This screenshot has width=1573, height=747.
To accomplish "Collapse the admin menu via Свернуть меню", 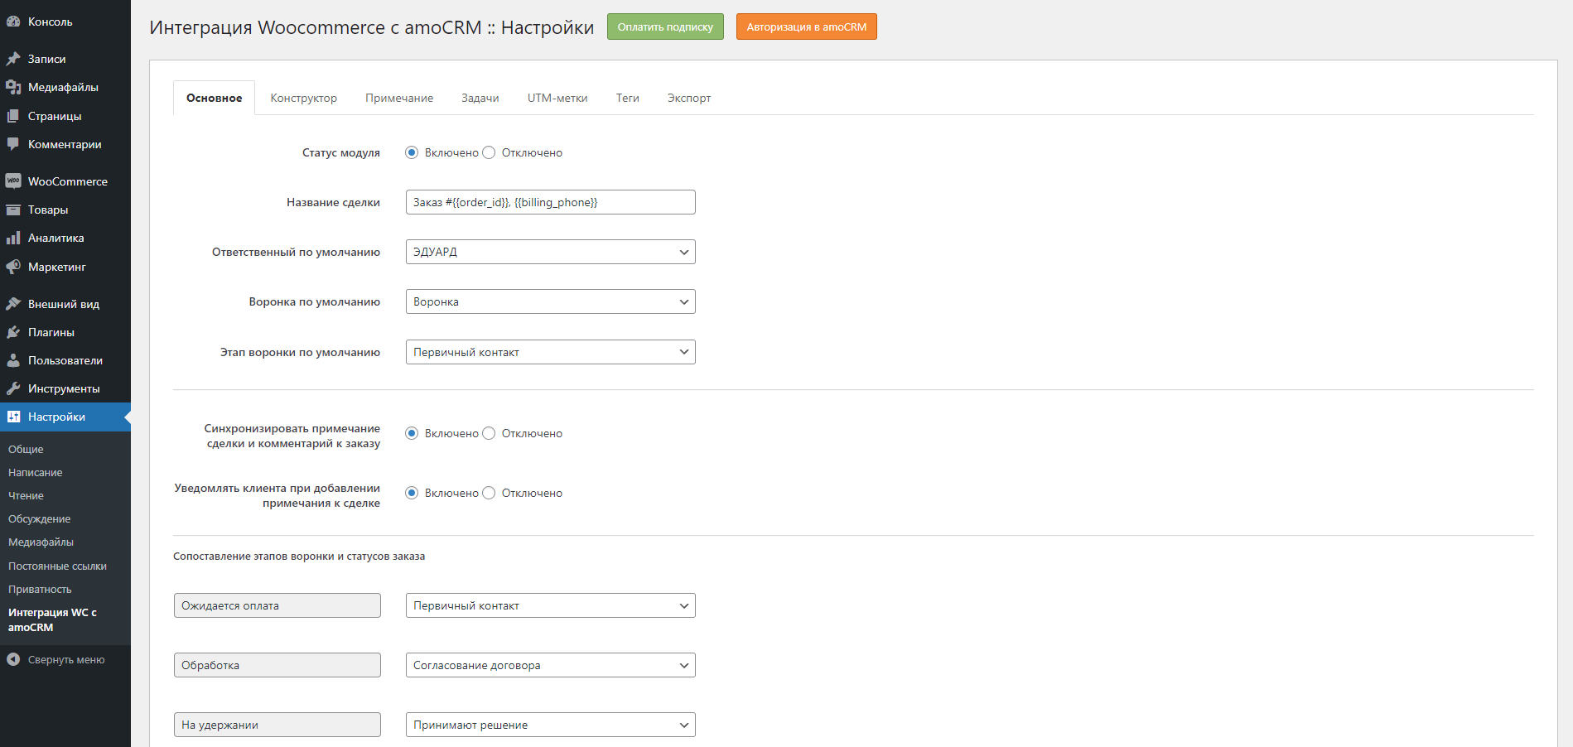I will click(55, 659).
